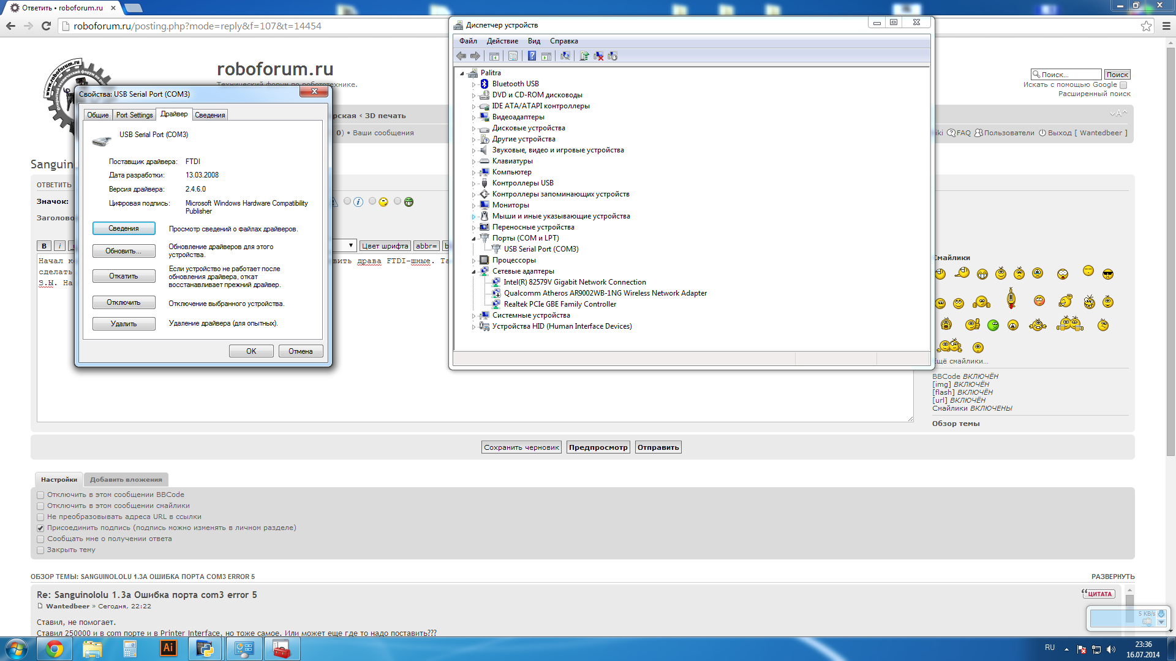
Task: Open the 'Действие' menu in Device Manager
Action: point(502,41)
